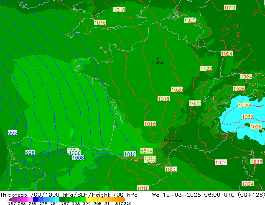The height and width of the screenshot is (205, 265).
Task: Click the map title 'Thickness 700/1000 hPa/SLP/Height 700 hPa'
Action: (69, 195)
